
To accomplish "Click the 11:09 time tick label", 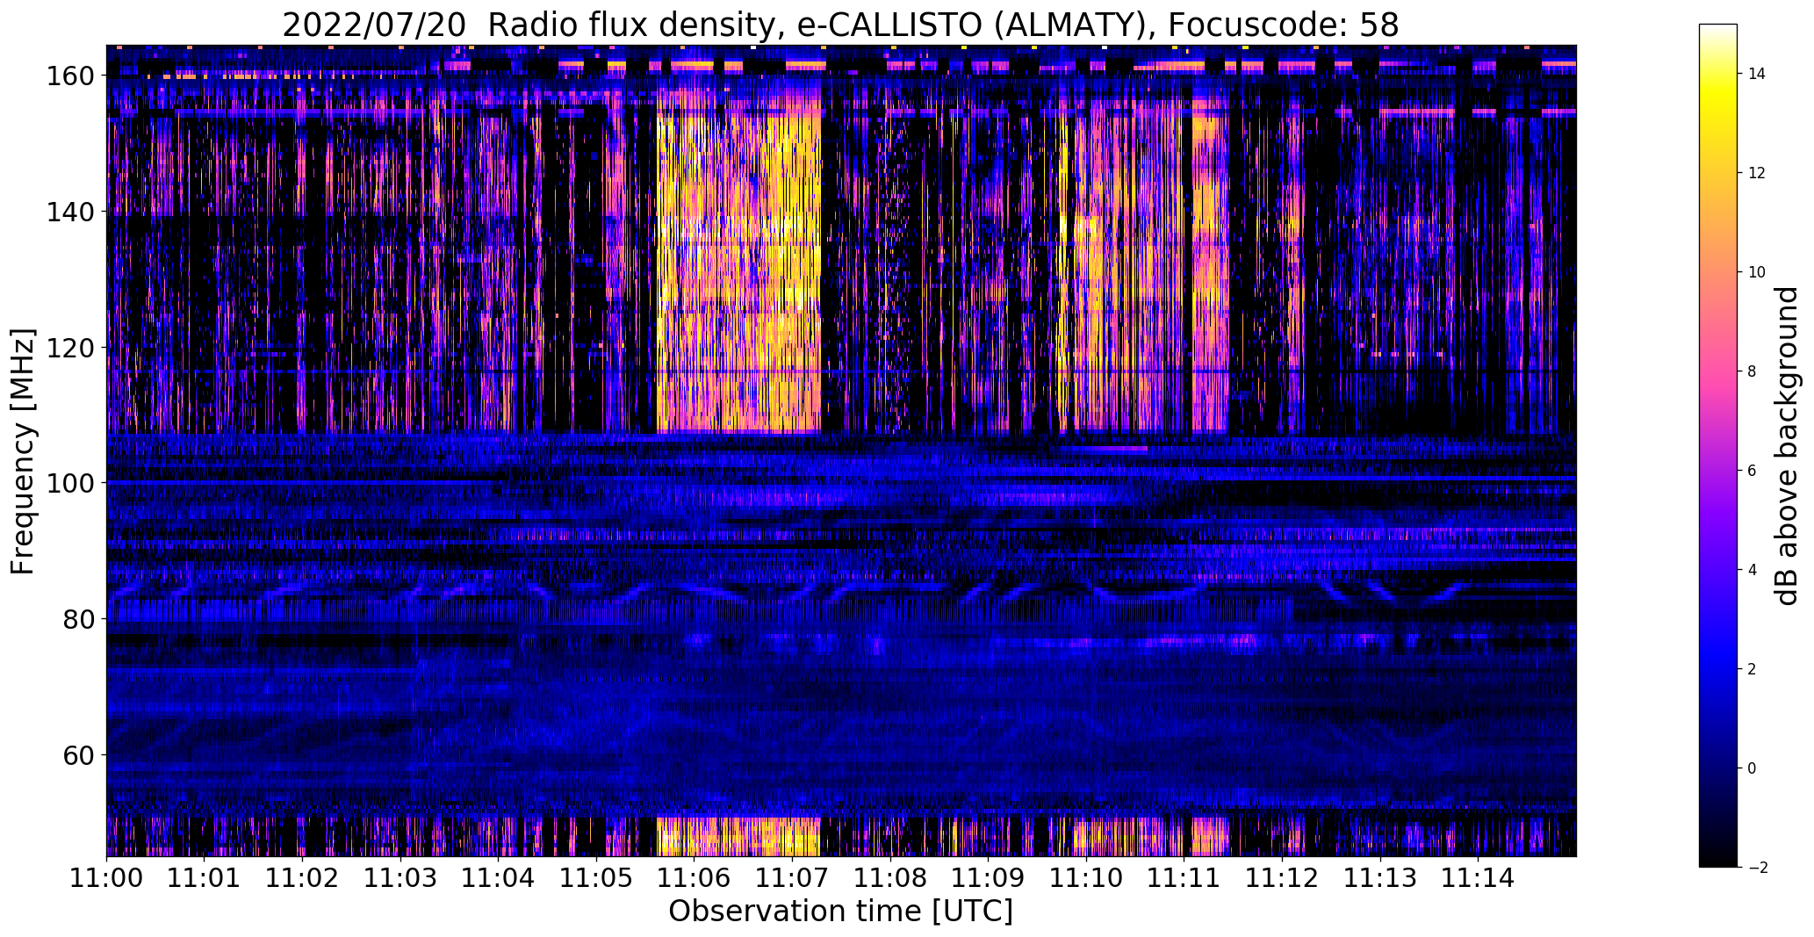I will (x=989, y=877).
